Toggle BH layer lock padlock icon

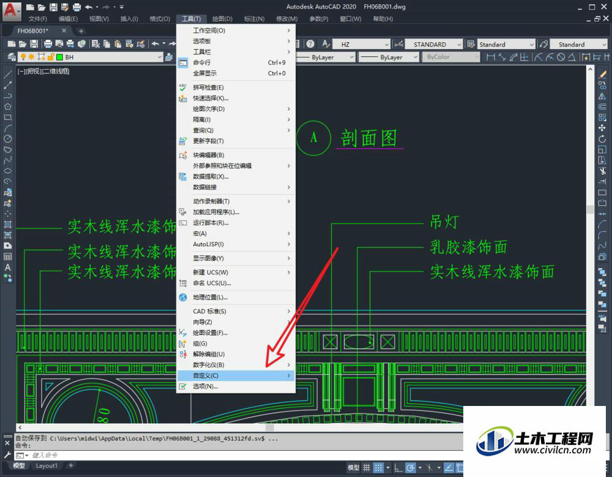[x=50, y=57]
